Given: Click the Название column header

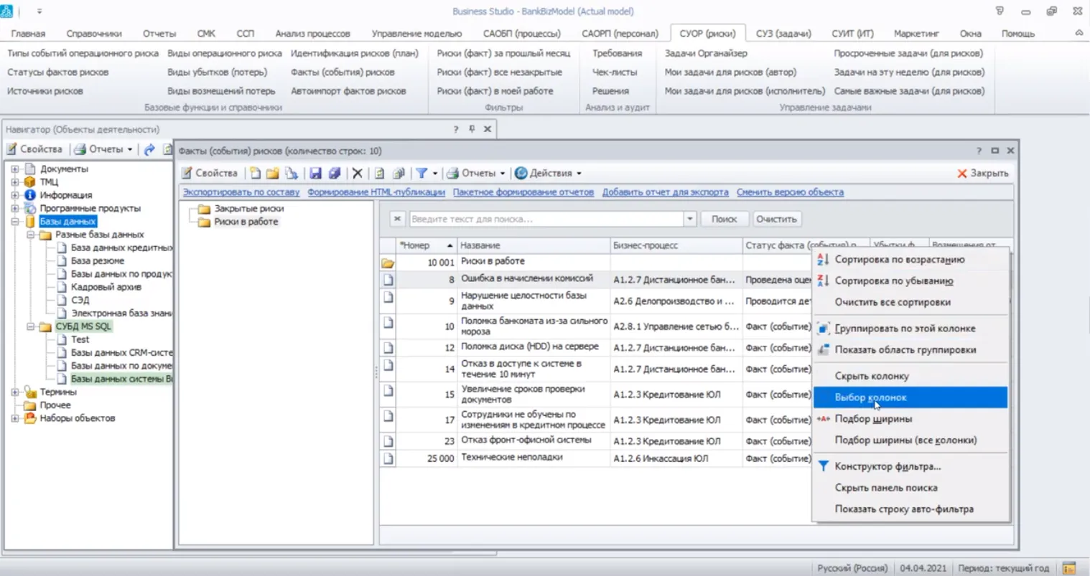Looking at the screenshot, I should point(534,245).
